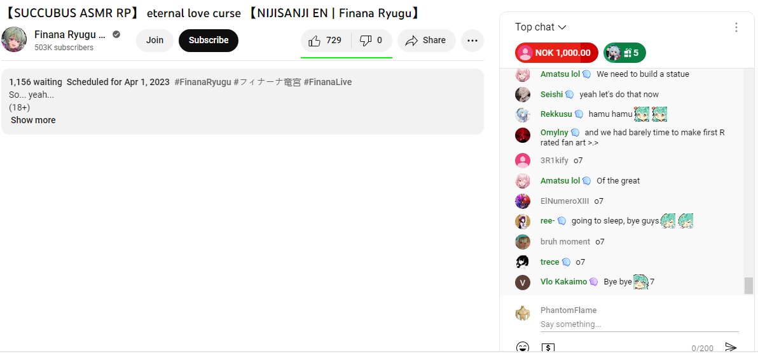Screen dimensions: 758x353
Task: Open the NOK 1,000.00 Super Chat ticker
Action: click(556, 53)
